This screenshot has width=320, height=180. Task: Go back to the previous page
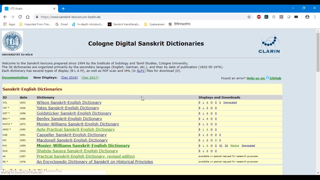[x=5, y=17]
